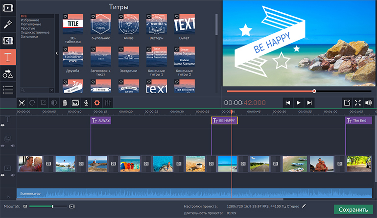377x218 pixels.
Task: Favorite the 3D-табличка title heart
Action: click(x=66, y=17)
